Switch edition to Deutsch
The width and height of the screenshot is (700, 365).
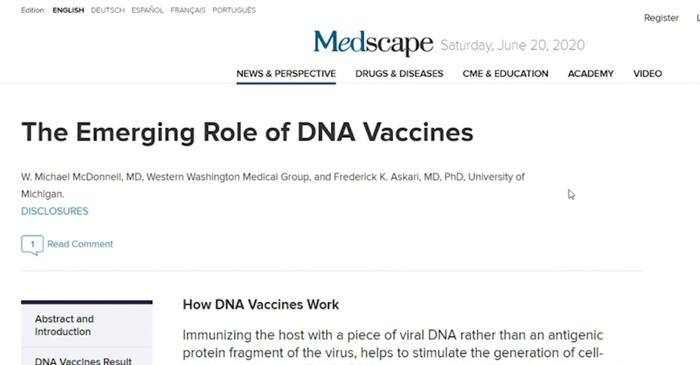[108, 10]
